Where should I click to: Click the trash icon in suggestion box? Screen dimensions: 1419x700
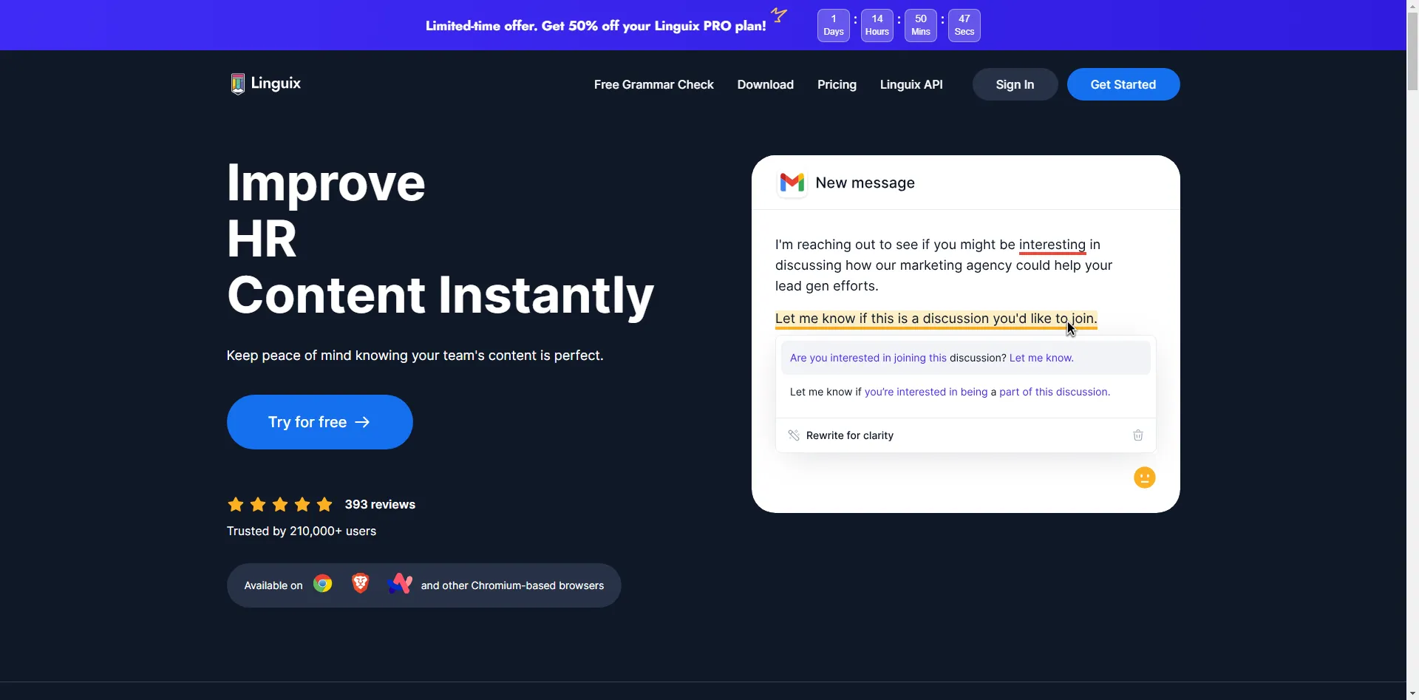coord(1137,435)
